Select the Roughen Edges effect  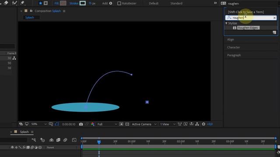coord(248,28)
